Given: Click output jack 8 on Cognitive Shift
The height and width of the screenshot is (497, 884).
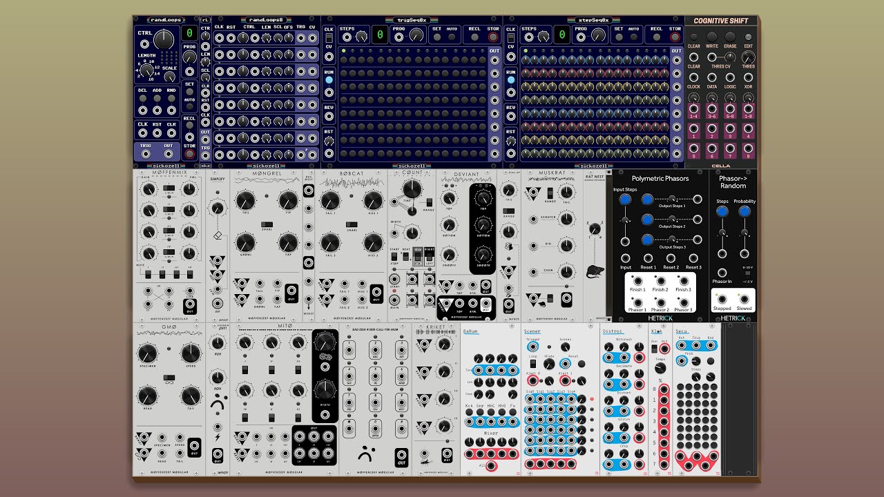Looking at the screenshot, I should [748, 148].
